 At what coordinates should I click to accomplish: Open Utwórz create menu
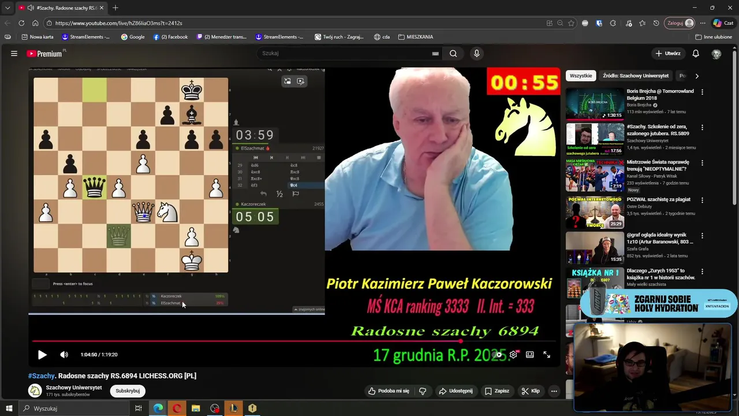pos(668,53)
